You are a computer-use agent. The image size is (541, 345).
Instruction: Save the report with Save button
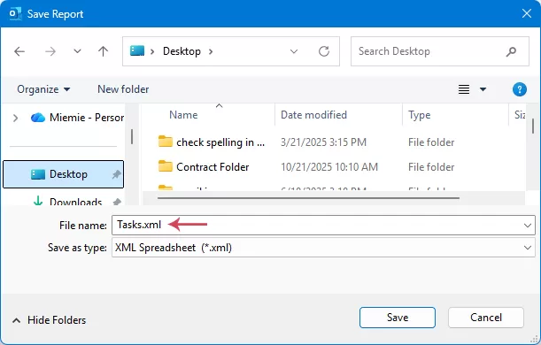pos(398,318)
